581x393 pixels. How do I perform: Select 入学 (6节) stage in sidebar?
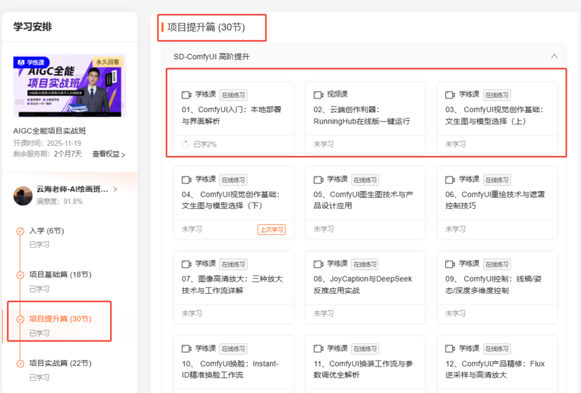[x=47, y=231]
